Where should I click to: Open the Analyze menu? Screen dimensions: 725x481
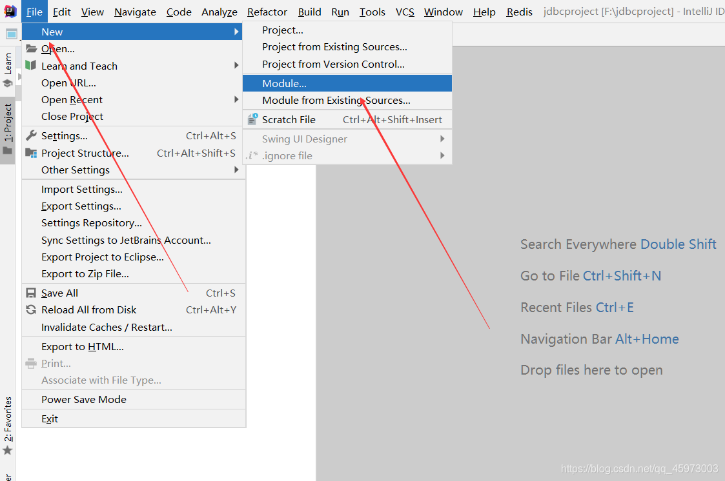pyautogui.click(x=219, y=12)
